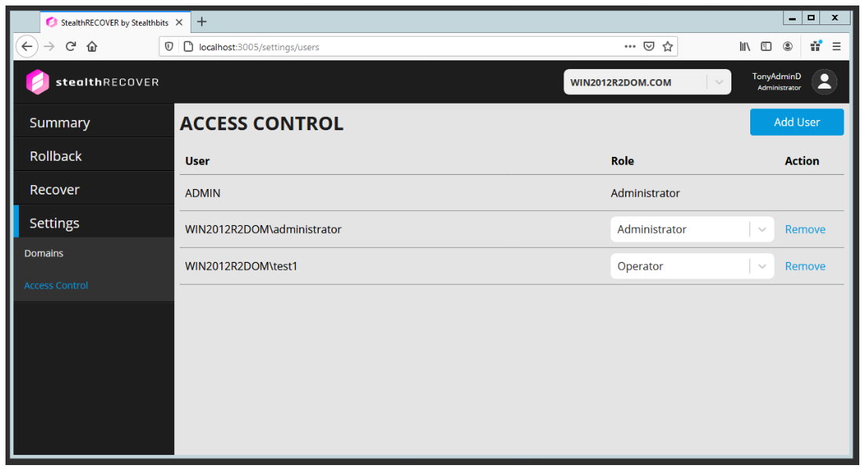
Task: Open role dropdown for WIN2012R2DOM\administrator
Action: point(761,230)
